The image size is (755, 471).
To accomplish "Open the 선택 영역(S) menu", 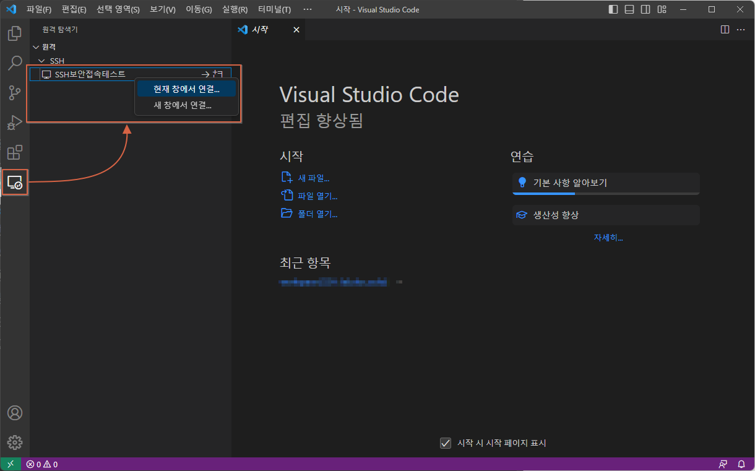I will pos(118,9).
